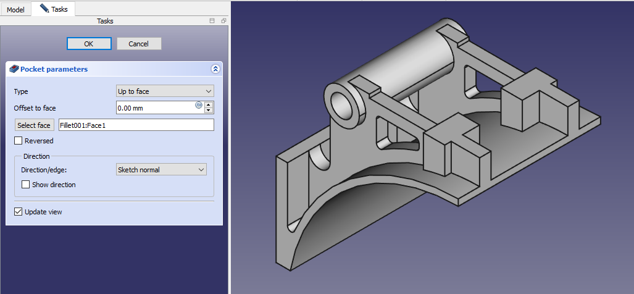Click the Tasks panel float icon
This screenshot has width=634, height=294.
[223, 21]
